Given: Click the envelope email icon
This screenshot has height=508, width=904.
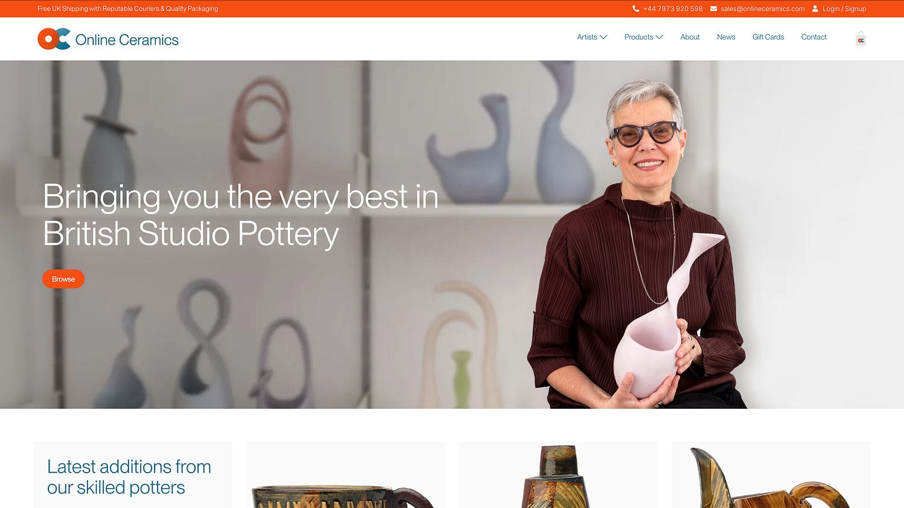Looking at the screenshot, I should coord(713,9).
